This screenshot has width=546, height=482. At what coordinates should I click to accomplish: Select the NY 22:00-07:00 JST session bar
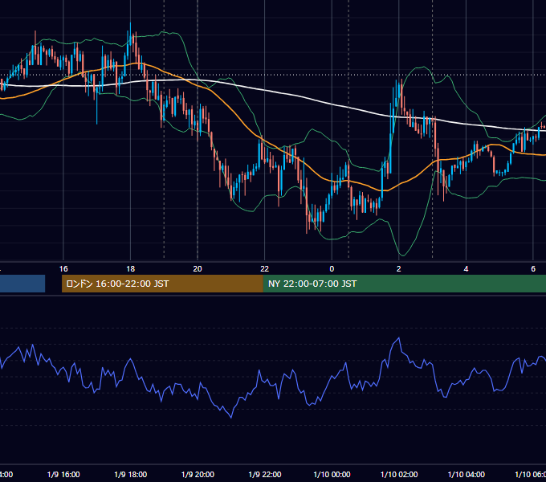[x=404, y=284]
